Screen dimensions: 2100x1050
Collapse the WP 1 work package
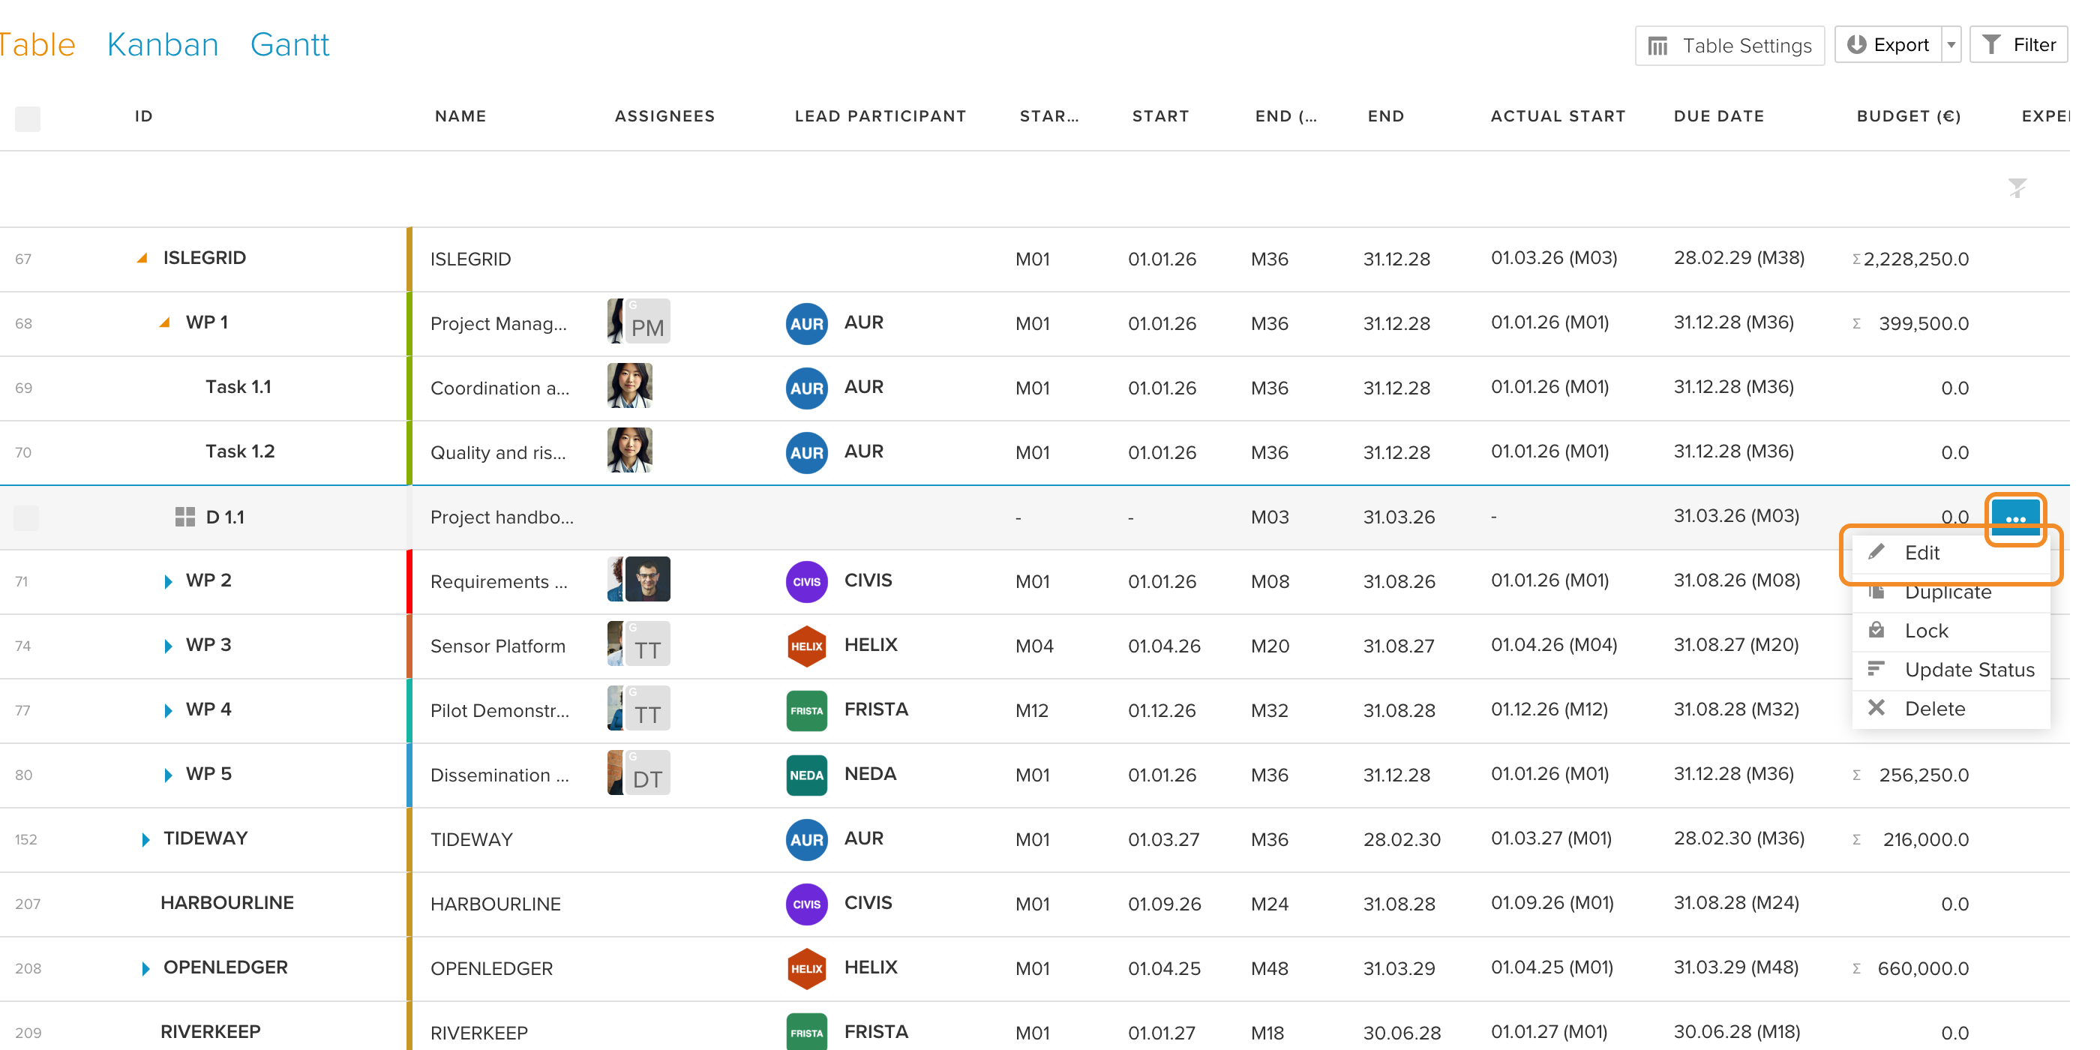(x=165, y=322)
